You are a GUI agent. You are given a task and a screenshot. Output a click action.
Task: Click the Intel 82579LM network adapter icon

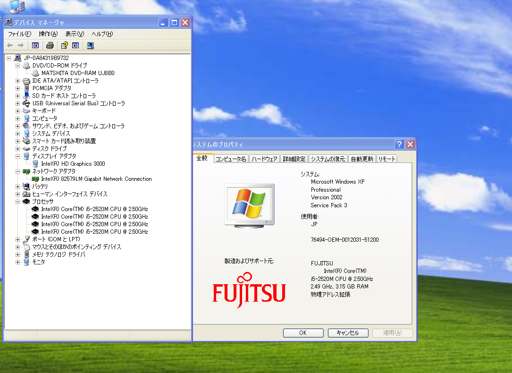click(x=35, y=179)
